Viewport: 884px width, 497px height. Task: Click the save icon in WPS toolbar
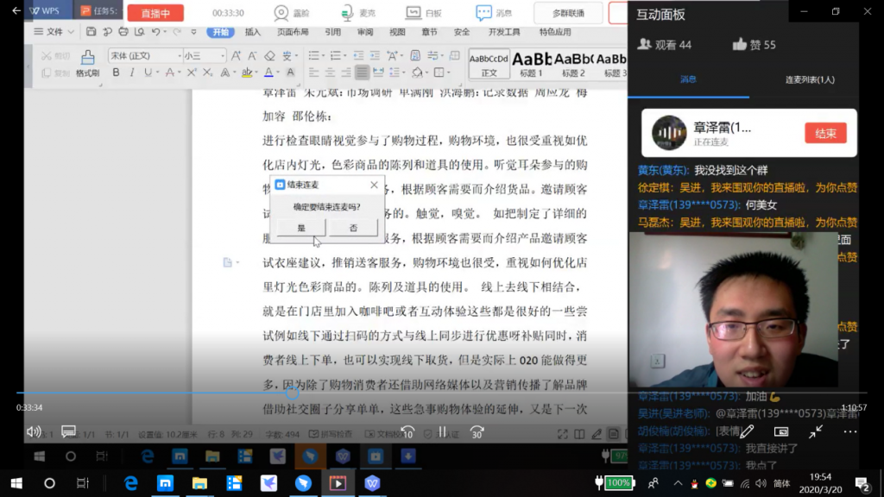(x=91, y=32)
